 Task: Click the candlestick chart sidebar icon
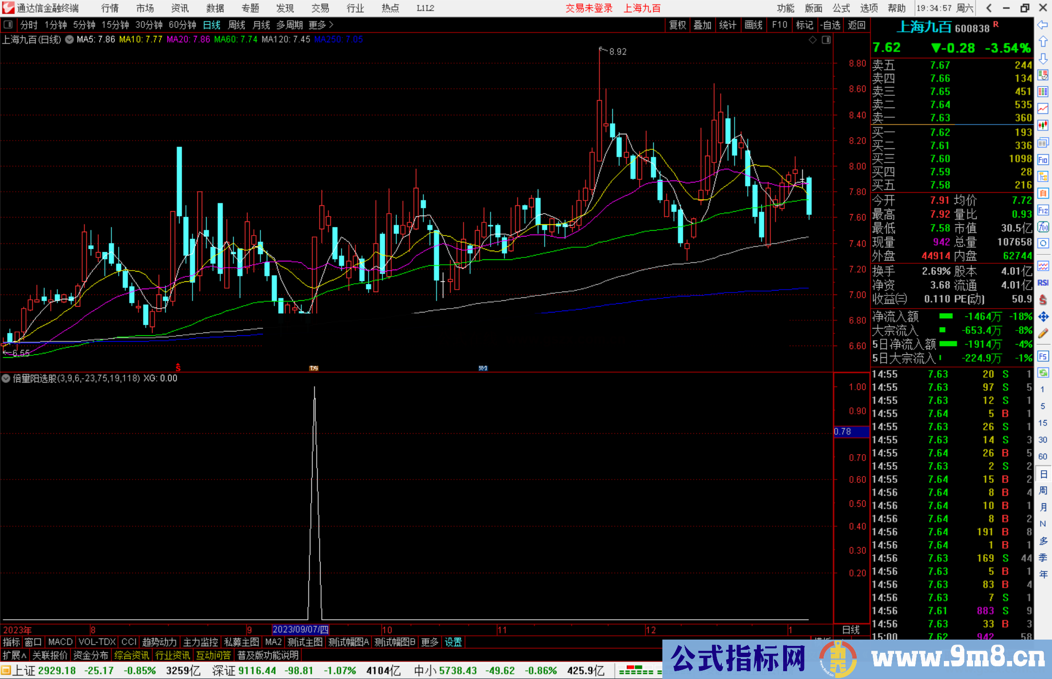point(1043,126)
